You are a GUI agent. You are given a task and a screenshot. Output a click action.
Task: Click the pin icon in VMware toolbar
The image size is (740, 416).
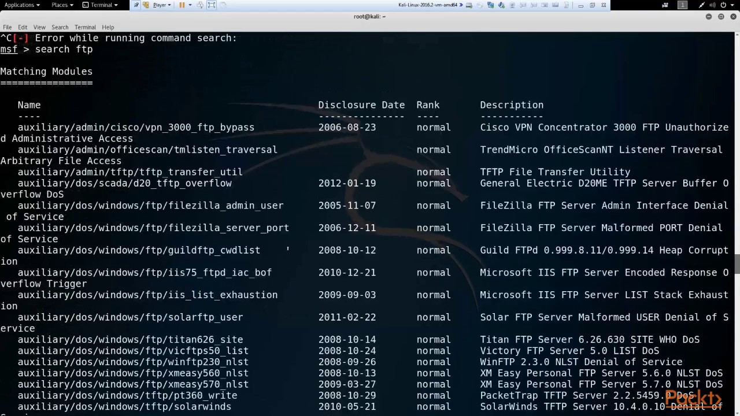[x=136, y=5]
